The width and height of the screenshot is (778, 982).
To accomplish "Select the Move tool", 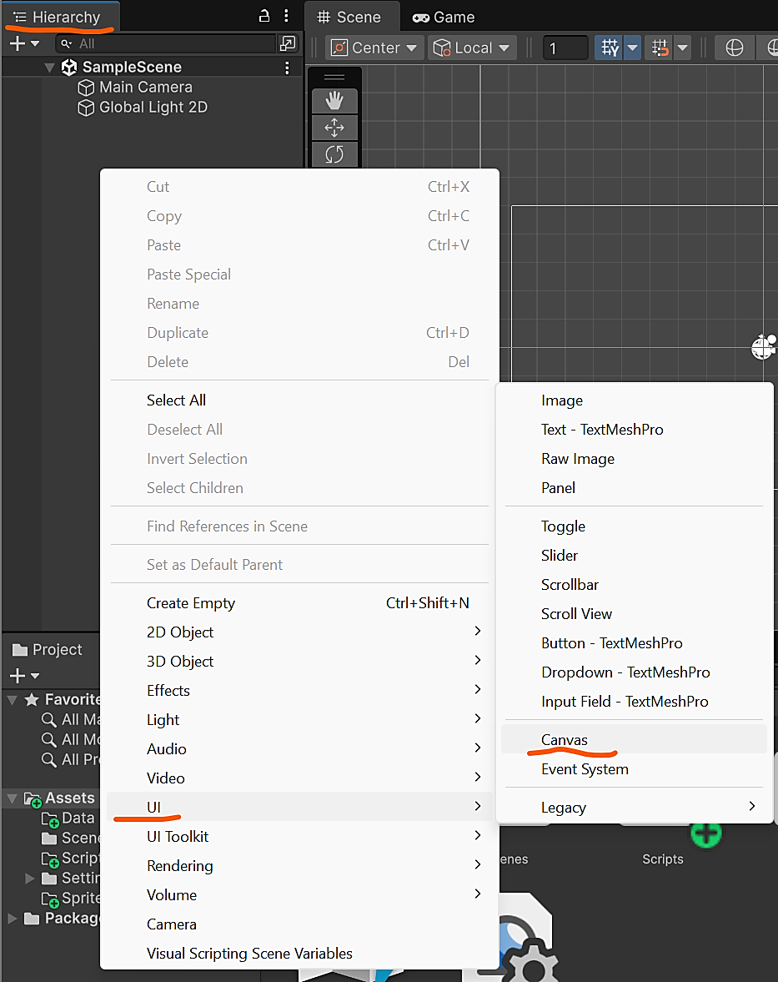I will coord(334,128).
